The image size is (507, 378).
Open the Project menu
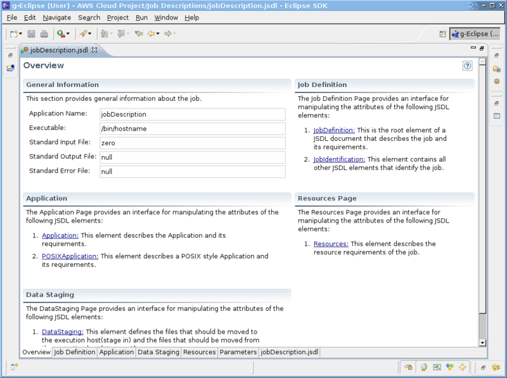[118, 17]
